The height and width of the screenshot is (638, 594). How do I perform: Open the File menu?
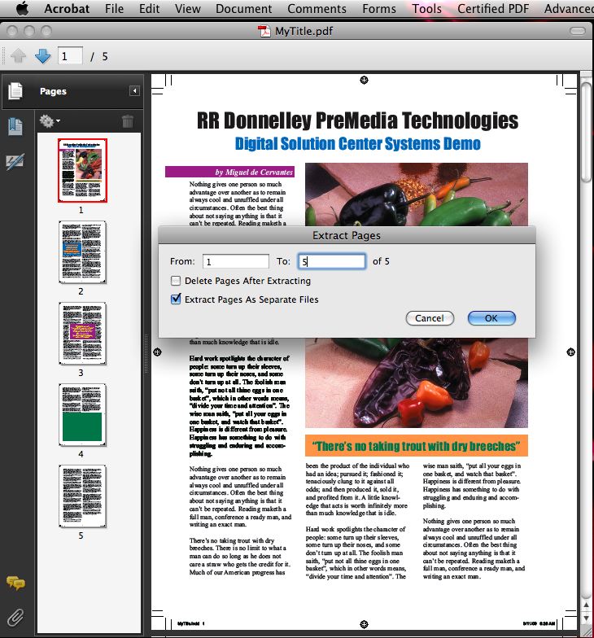(x=114, y=8)
